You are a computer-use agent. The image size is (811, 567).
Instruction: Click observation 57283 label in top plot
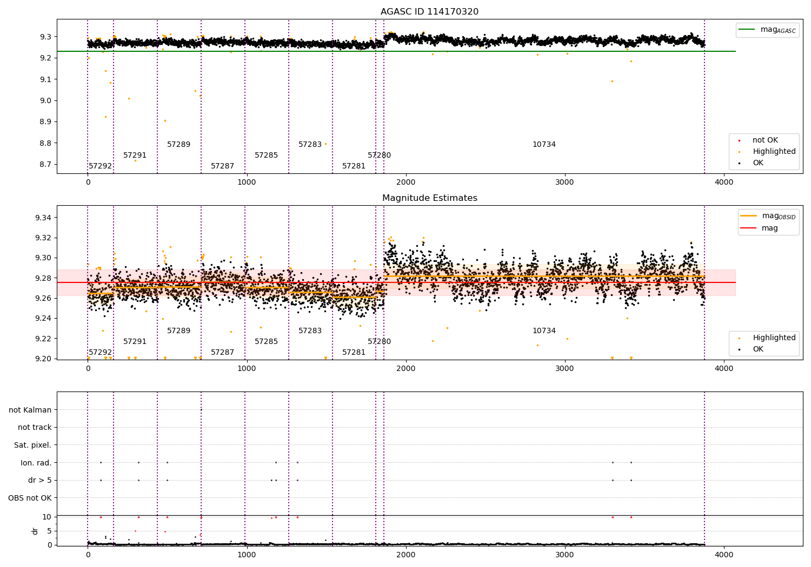tap(310, 145)
